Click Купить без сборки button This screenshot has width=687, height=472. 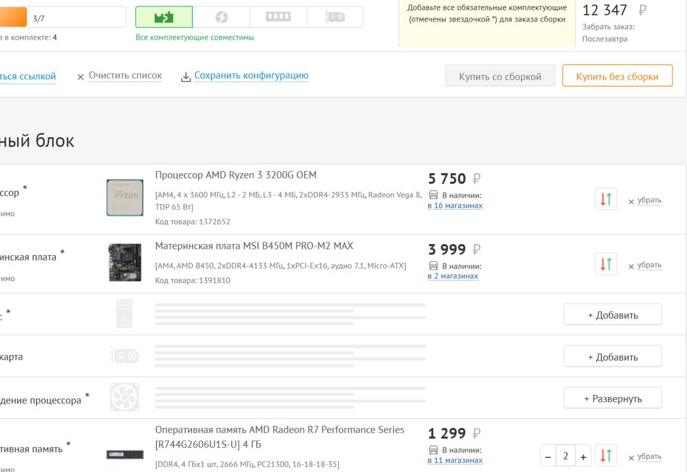tap(617, 76)
